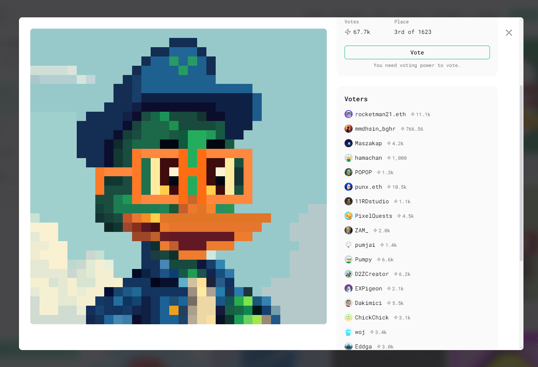538x367 pixels.
Task: Click ChickChick avatar icon
Action: click(349, 317)
